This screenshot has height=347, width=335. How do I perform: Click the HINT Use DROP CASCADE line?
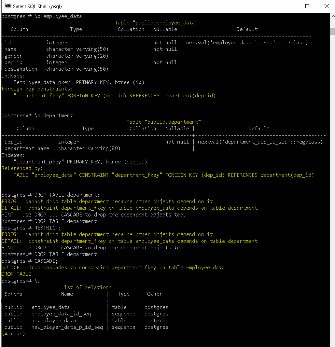pyautogui.click(x=93, y=215)
